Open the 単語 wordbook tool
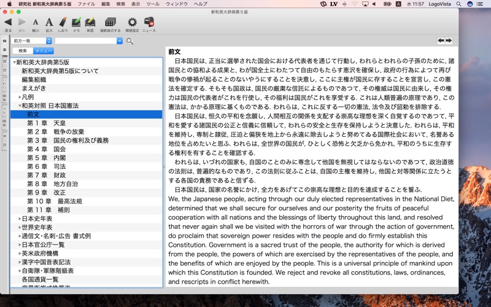The height and width of the screenshot is (307, 491). [90, 22]
